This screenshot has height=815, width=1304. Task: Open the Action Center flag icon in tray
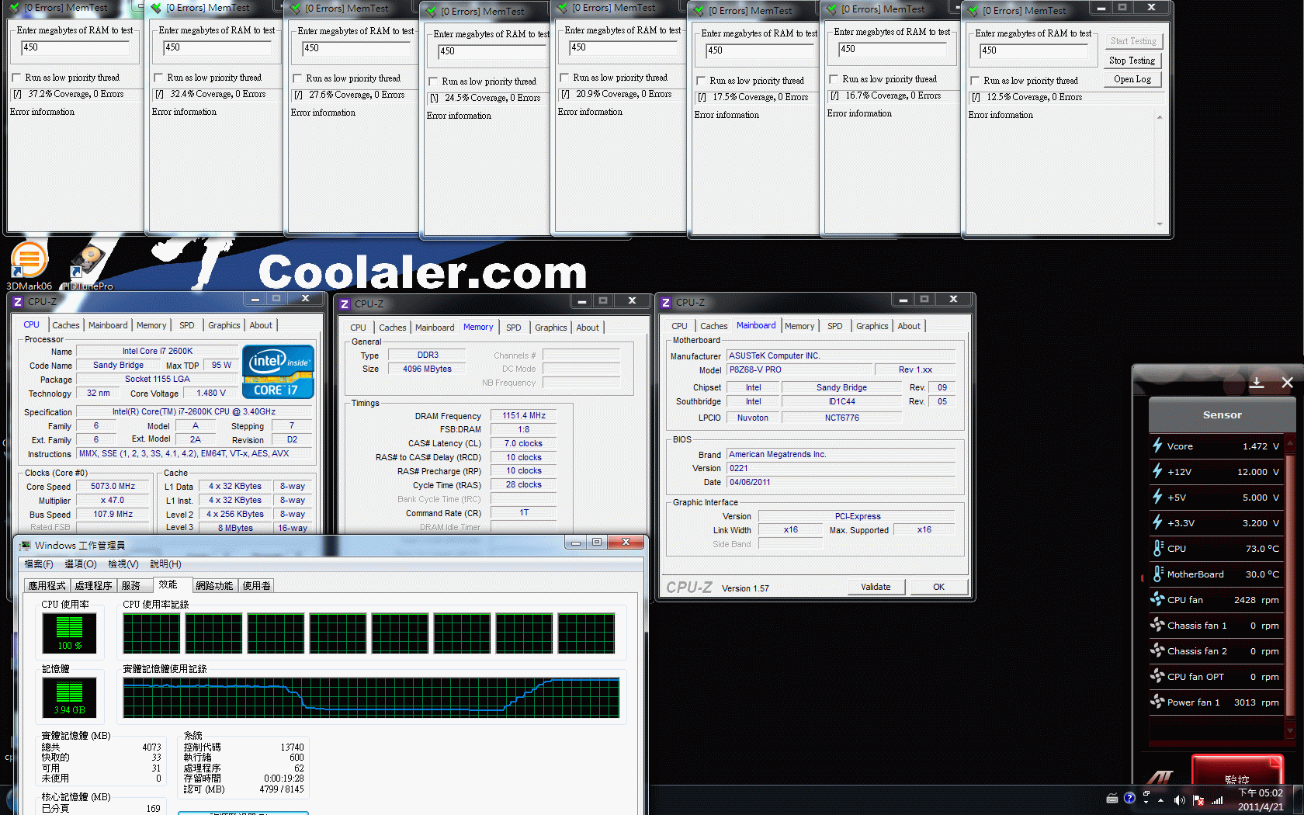[x=1198, y=799]
